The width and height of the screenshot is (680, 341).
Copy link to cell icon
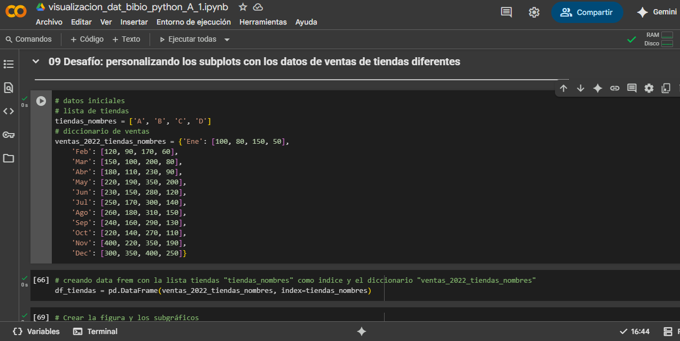point(615,88)
